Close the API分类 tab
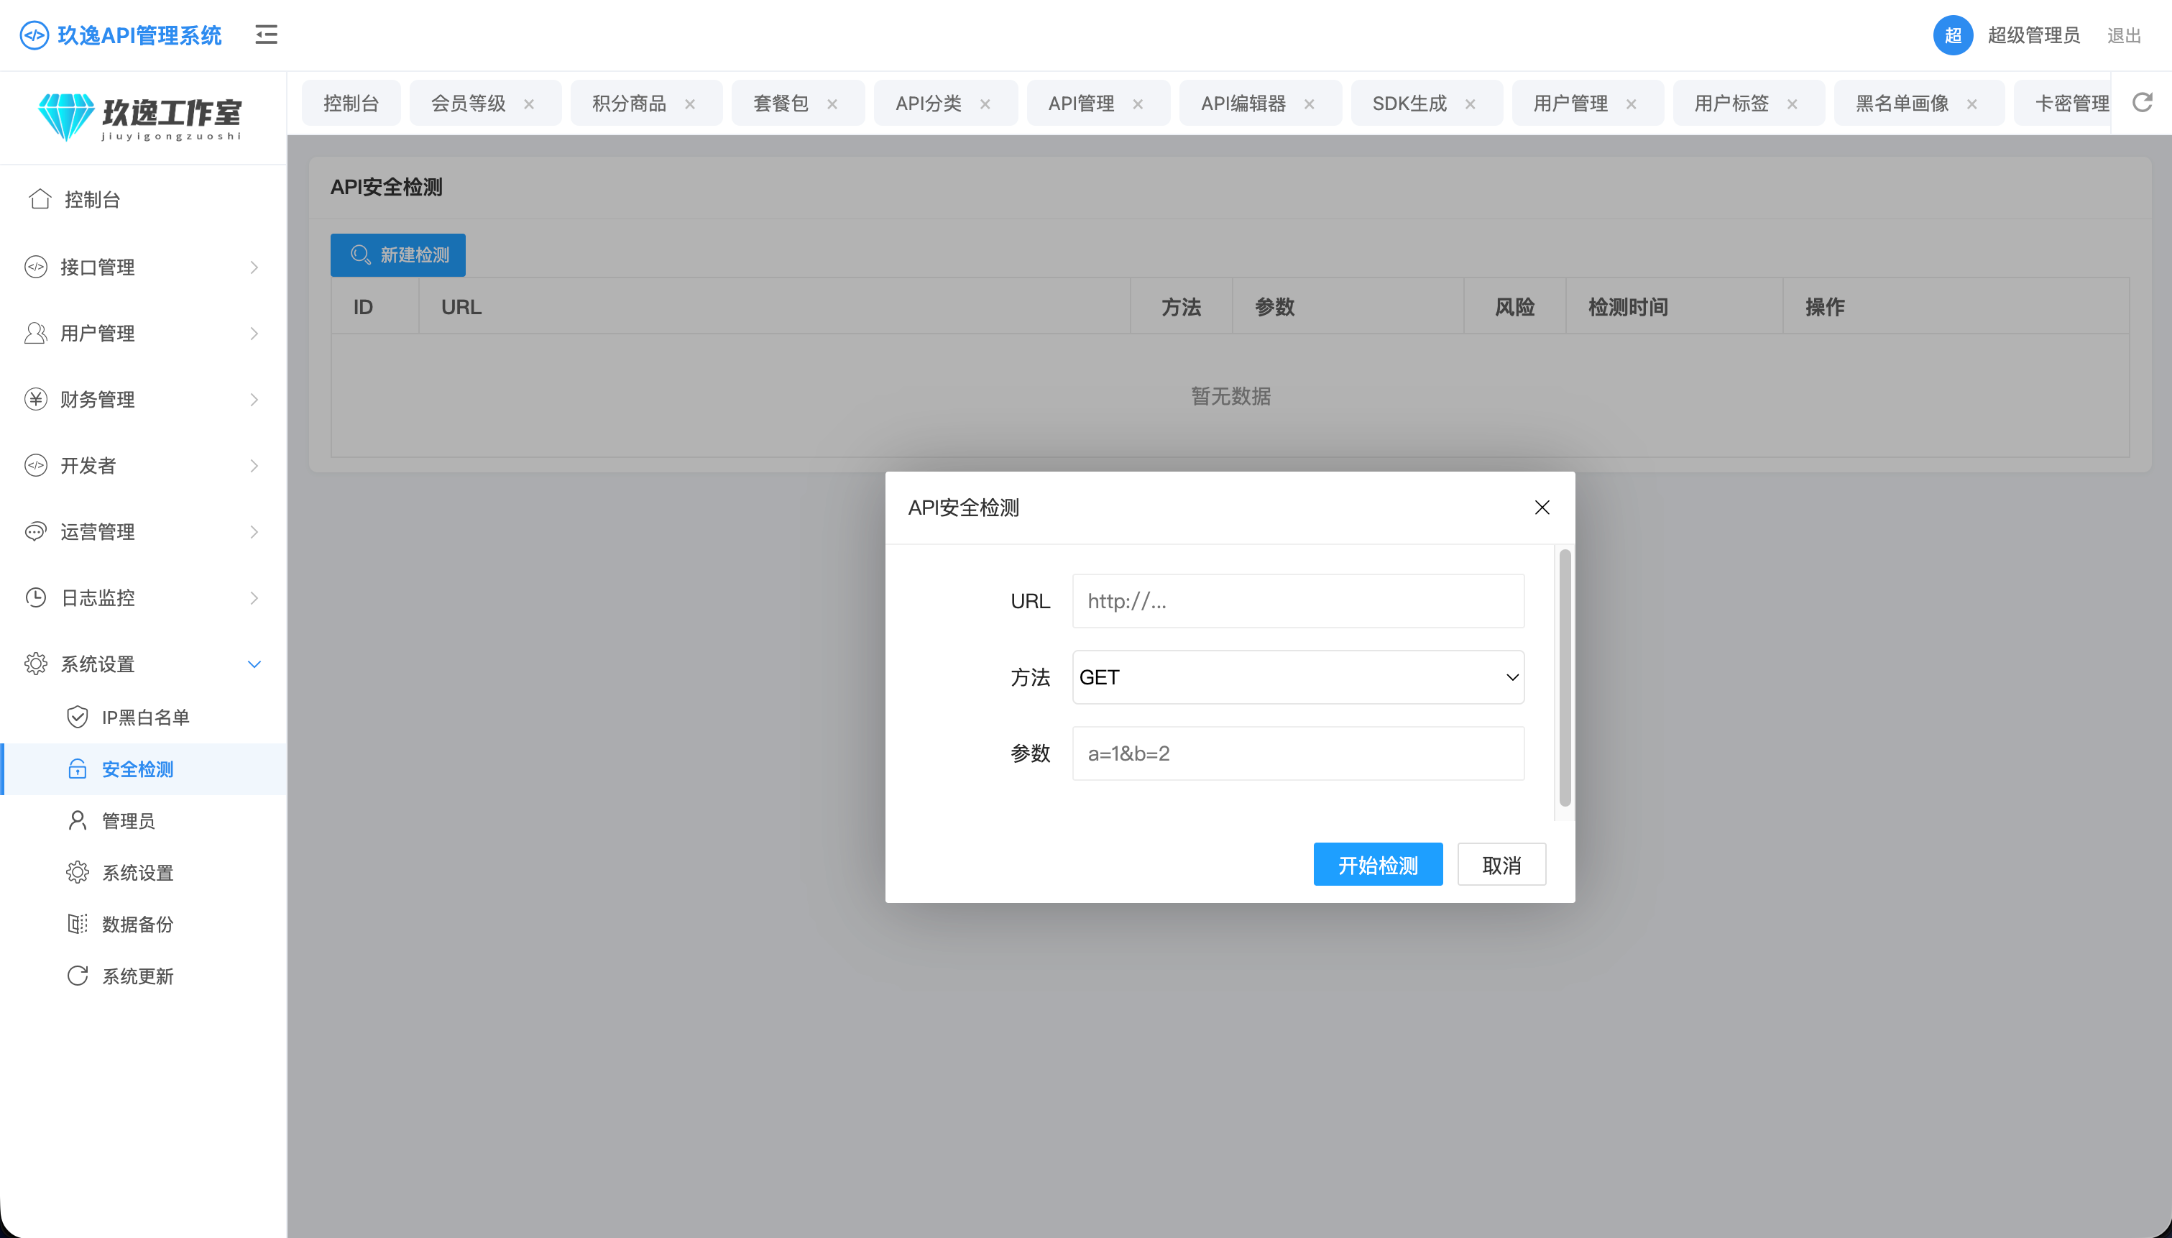The width and height of the screenshot is (2172, 1238). point(985,104)
